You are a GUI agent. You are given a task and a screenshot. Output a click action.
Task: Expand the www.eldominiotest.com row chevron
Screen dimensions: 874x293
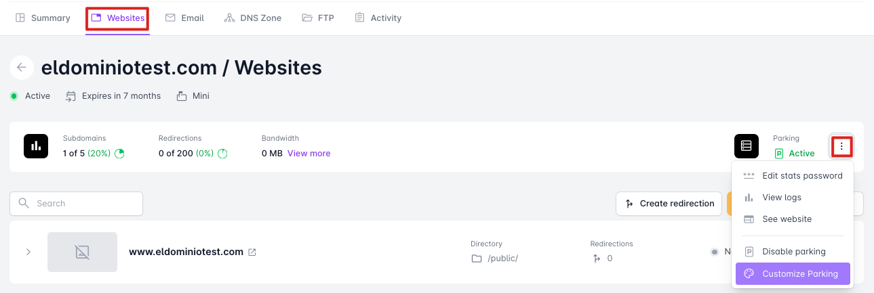(28, 252)
